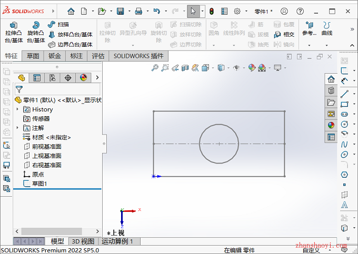Click the Intersect (相交) tool
The width and height of the screenshot is (358, 254).
pyautogui.click(x=284, y=34)
